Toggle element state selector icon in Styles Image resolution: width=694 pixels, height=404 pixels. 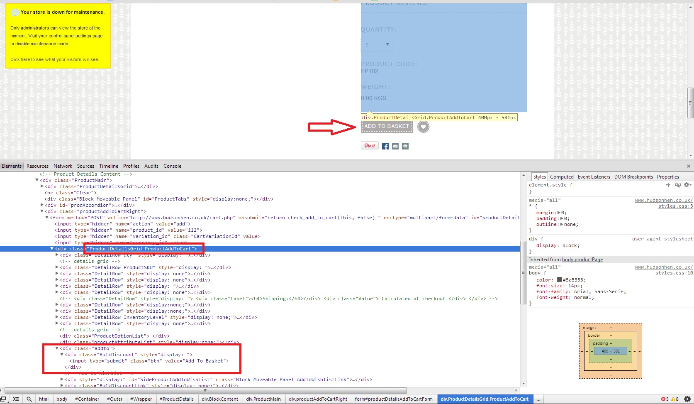pos(677,185)
